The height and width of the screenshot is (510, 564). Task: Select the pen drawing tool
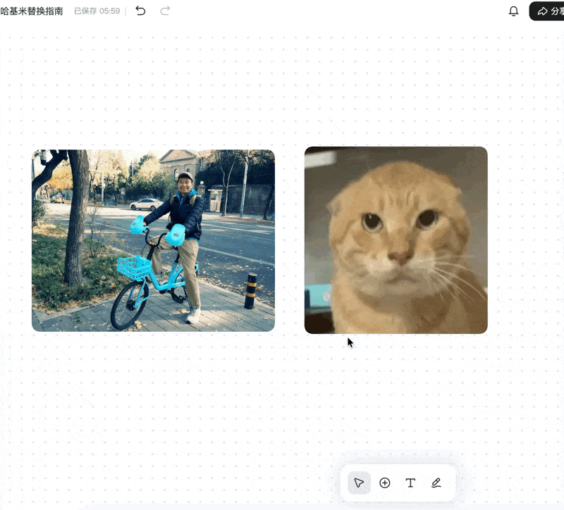click(x=436, y=483)
